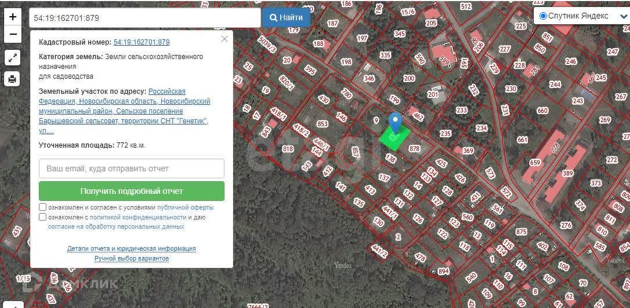
Task: Zoom in the map with plus button
Action: (x=13, y=16)
